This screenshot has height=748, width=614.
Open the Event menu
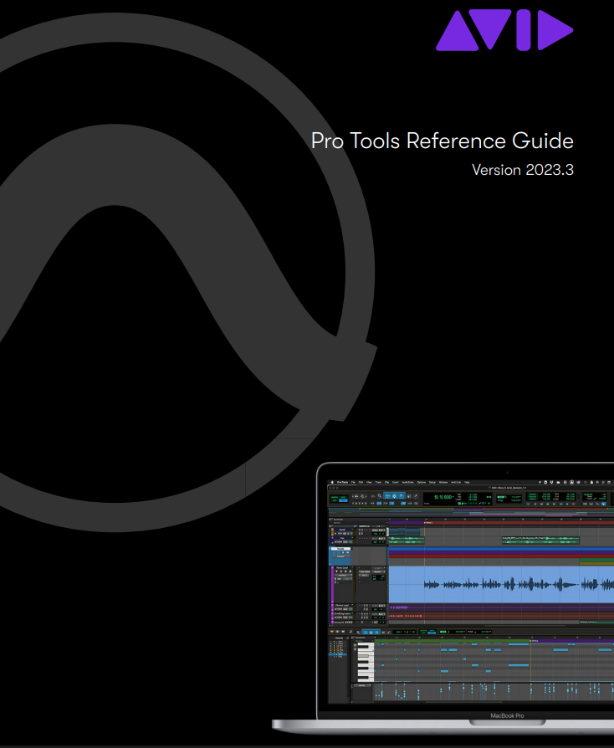pos(396,482)
